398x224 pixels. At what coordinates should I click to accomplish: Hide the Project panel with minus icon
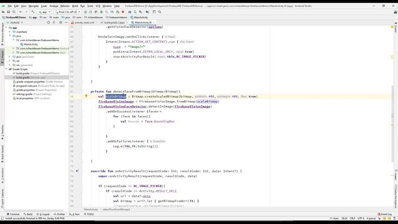click(x=66, y=22)
